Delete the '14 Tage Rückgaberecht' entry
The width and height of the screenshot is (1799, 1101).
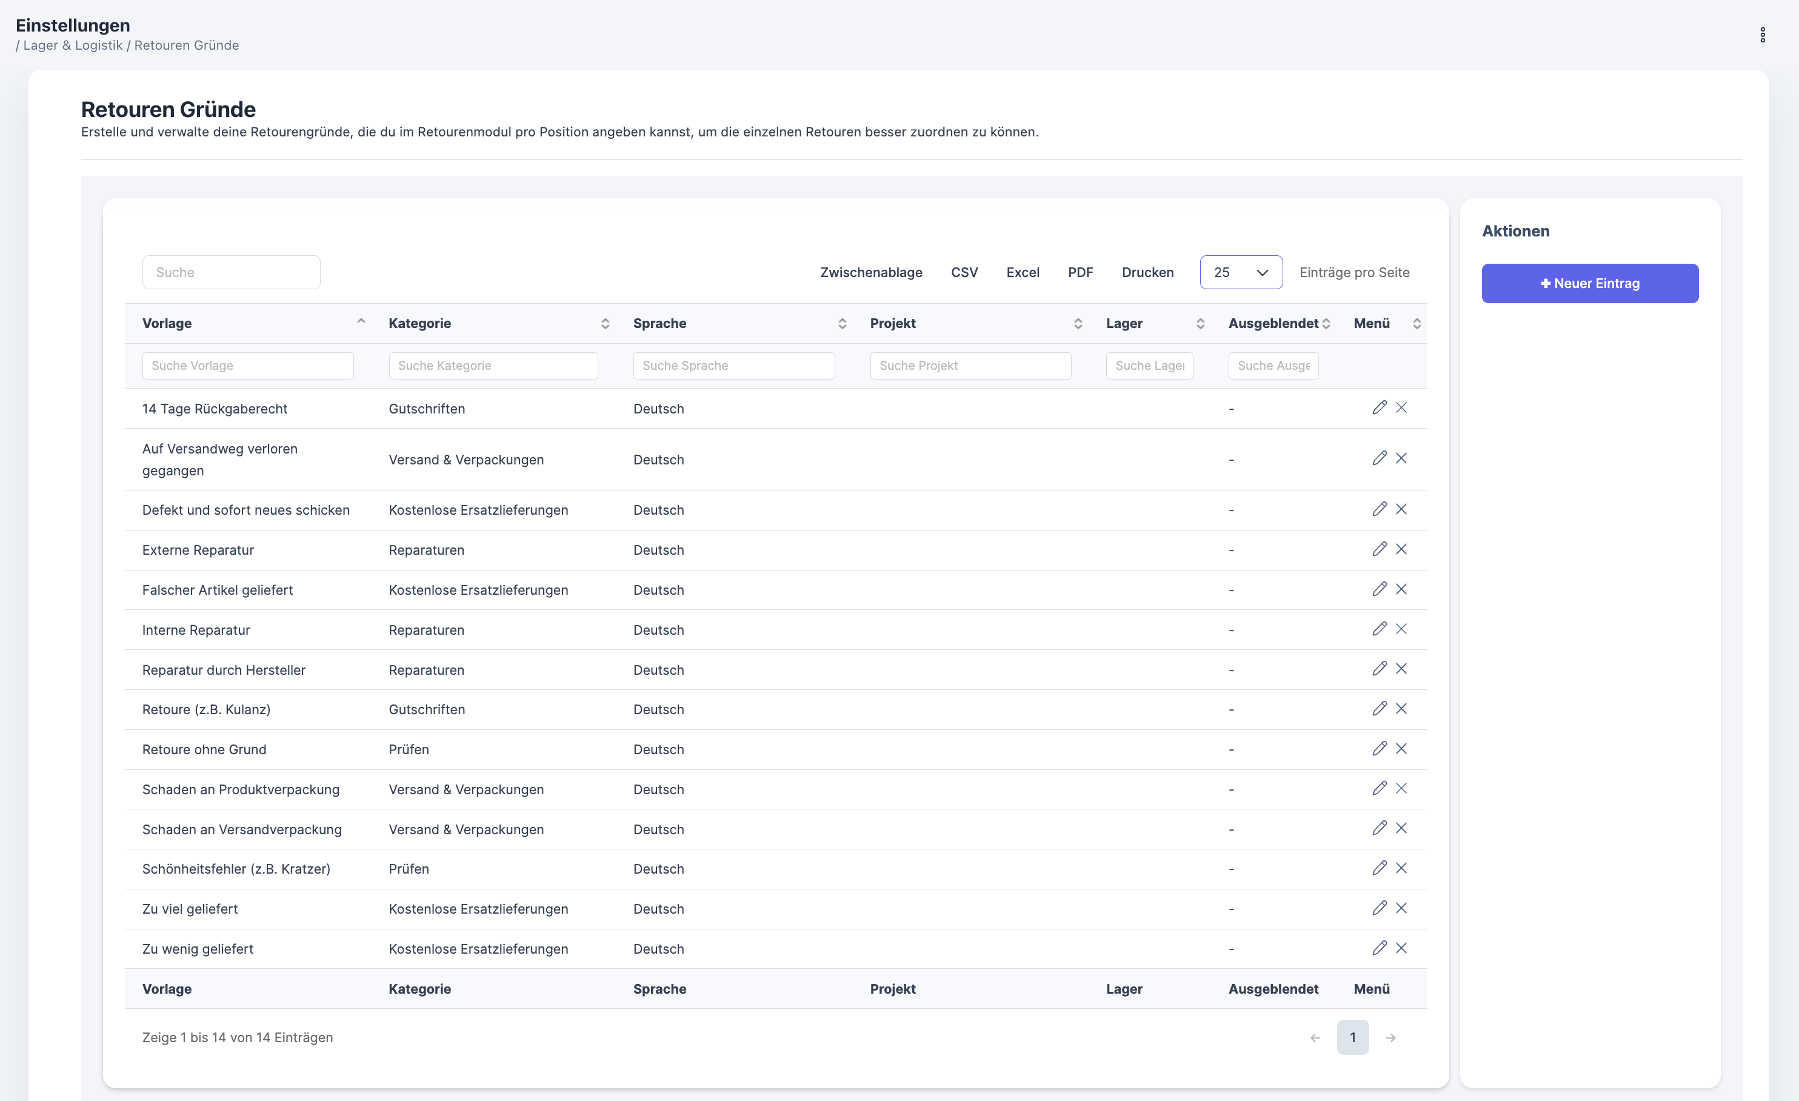click(x=1401, y=407)
